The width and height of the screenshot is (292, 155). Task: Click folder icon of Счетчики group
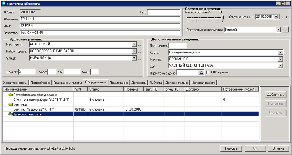[x=10, y=104]
